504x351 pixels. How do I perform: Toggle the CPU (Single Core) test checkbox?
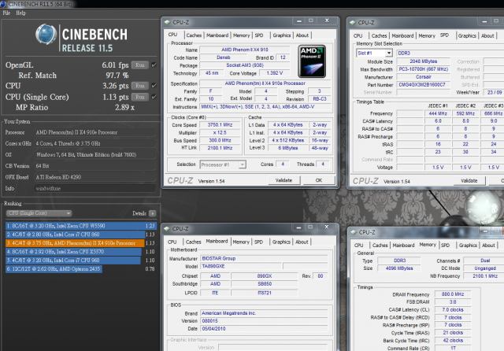154,97
